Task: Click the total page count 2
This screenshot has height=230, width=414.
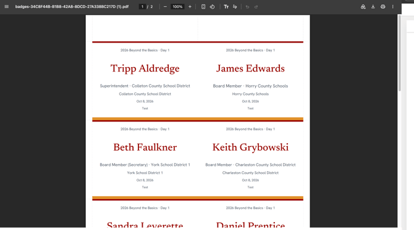Action: pyautogui.click(x=151, y=7)
